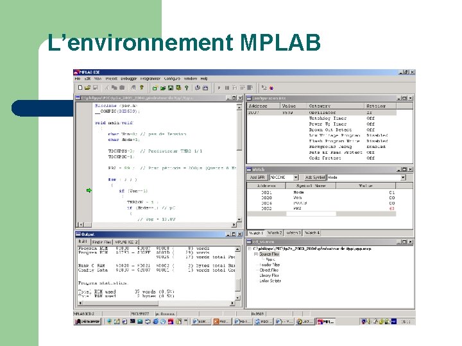Click the Open File folder icon
This screenshot has width=462, height=346.
point(87,88)
